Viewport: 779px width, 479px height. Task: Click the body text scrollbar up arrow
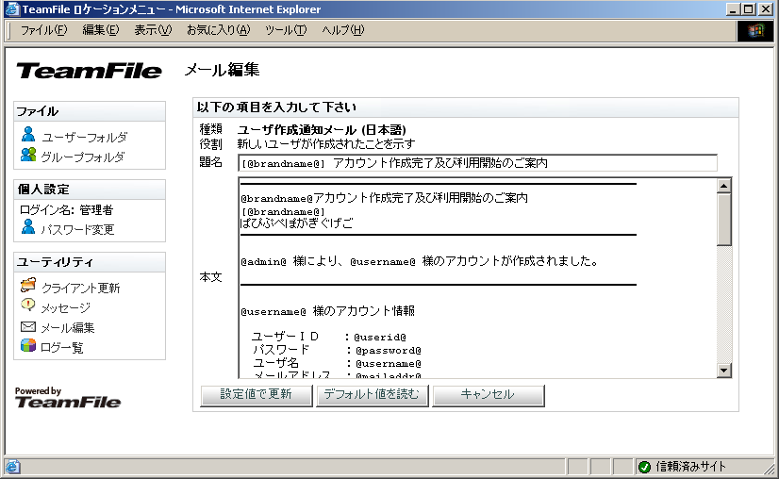[x=724, y=186]
